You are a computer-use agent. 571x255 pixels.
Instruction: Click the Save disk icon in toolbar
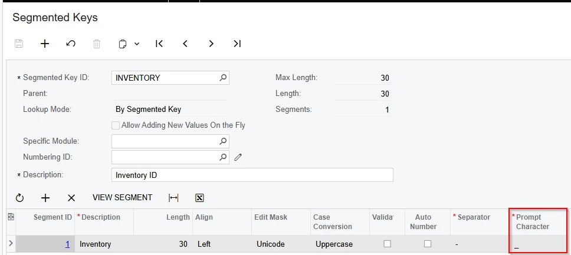coord(19,44)
